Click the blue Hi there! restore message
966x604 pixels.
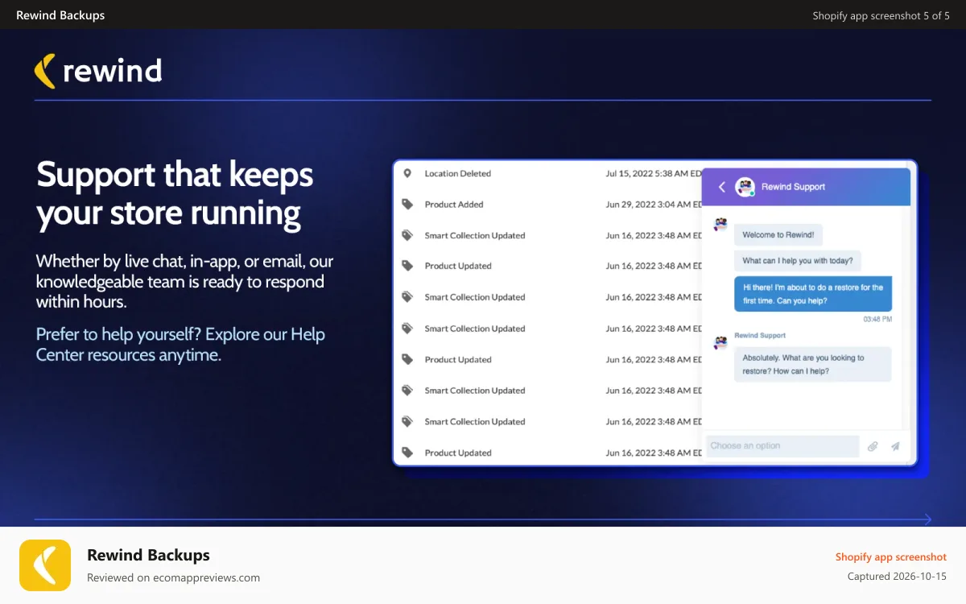(x=813, y=294)
